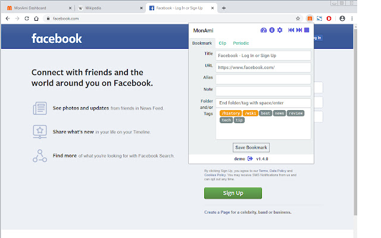
Task: Open a new browser tab with plus
Action: pos(224,8)
